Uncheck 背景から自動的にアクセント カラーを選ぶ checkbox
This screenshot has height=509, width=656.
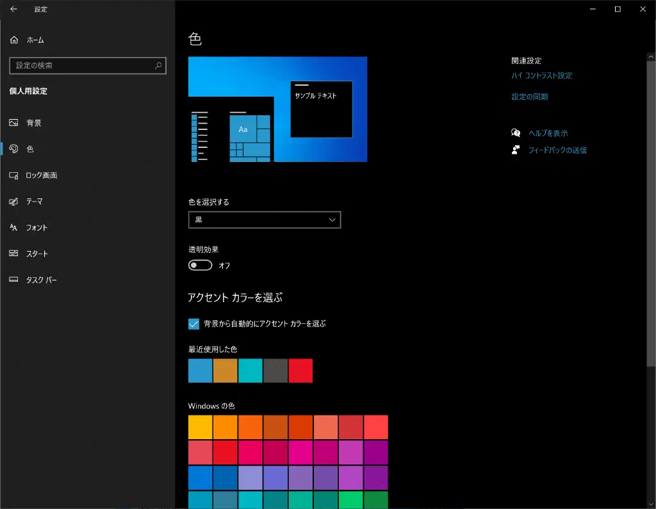click(194, 324)
